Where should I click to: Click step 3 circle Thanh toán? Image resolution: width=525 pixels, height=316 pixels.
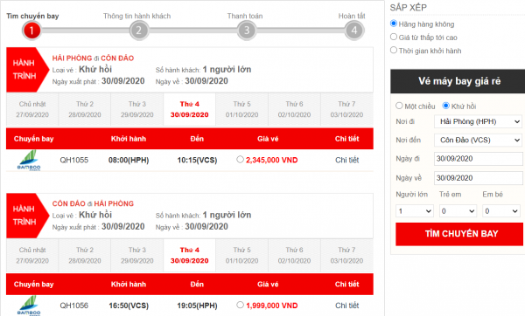click(x=247, y=31)
